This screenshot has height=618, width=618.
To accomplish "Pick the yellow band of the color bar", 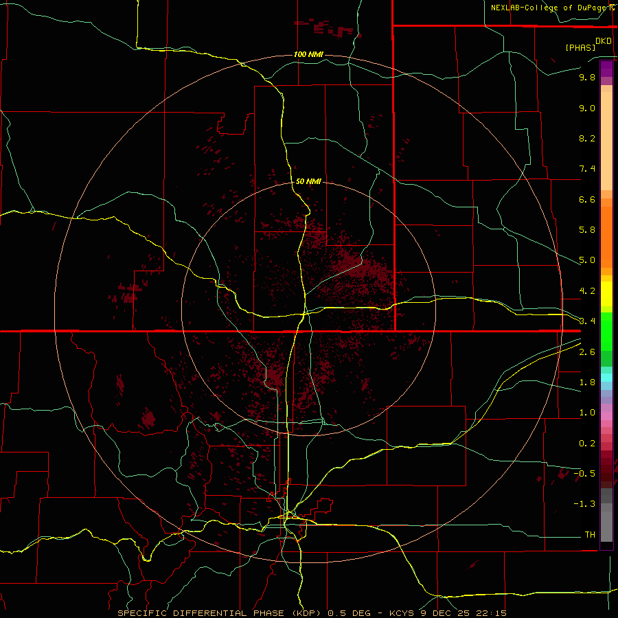I will (606, 294).
